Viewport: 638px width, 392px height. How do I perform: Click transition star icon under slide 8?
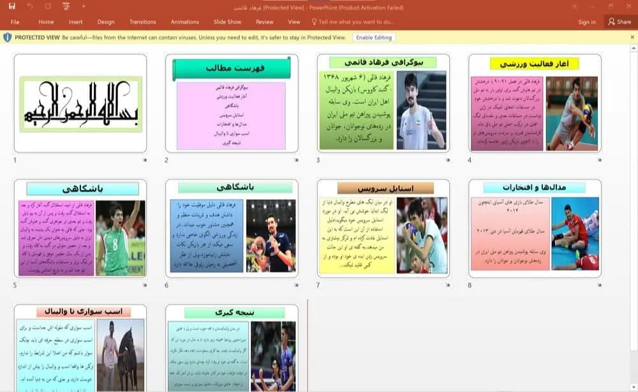[x=599, y=285]
